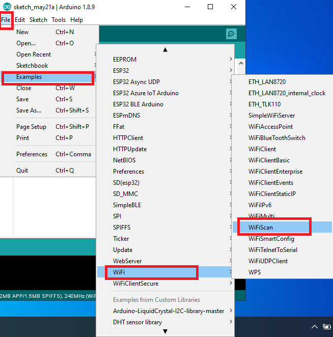The width and height of the screenshot is (333, 337).
Task: Expand NetBIOS examples
Action: (x=164, y=160)
